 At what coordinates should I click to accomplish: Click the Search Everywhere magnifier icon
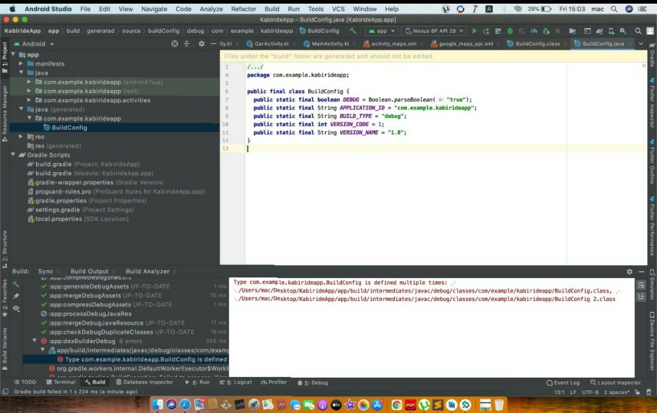638,31
